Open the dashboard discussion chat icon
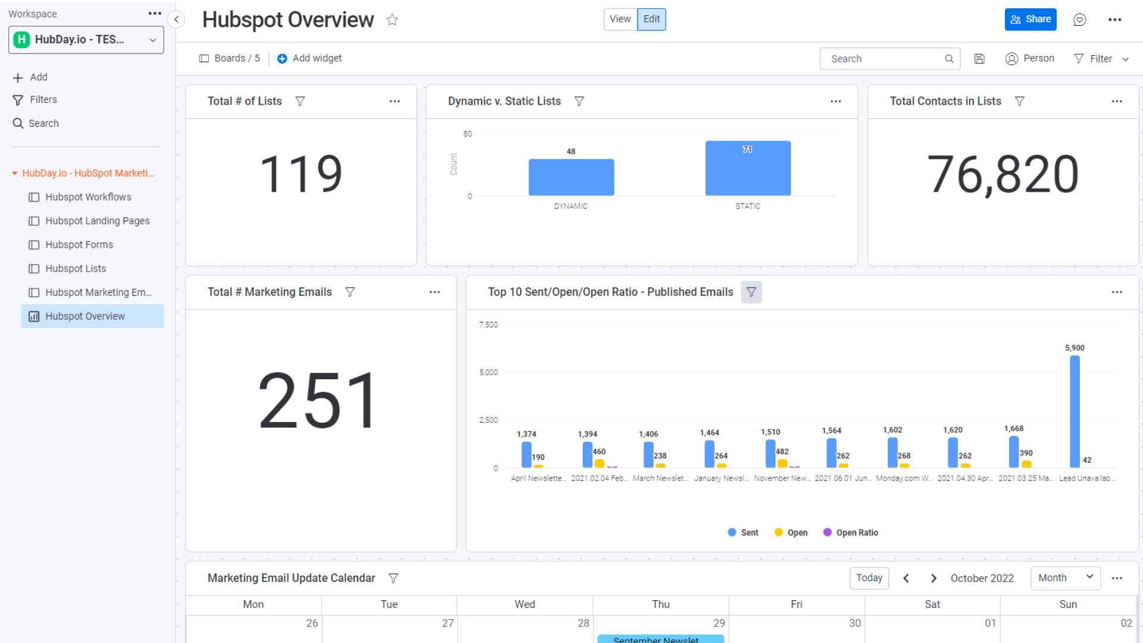The height and width of the screenshot is (643, 1143). click(x=1079, y=20)
